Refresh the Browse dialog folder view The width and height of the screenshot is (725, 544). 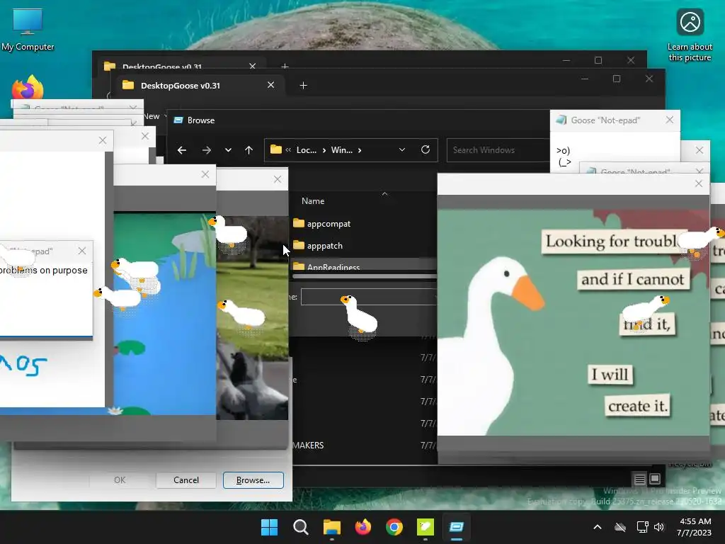pyautogui.click(x=426, y=149)
